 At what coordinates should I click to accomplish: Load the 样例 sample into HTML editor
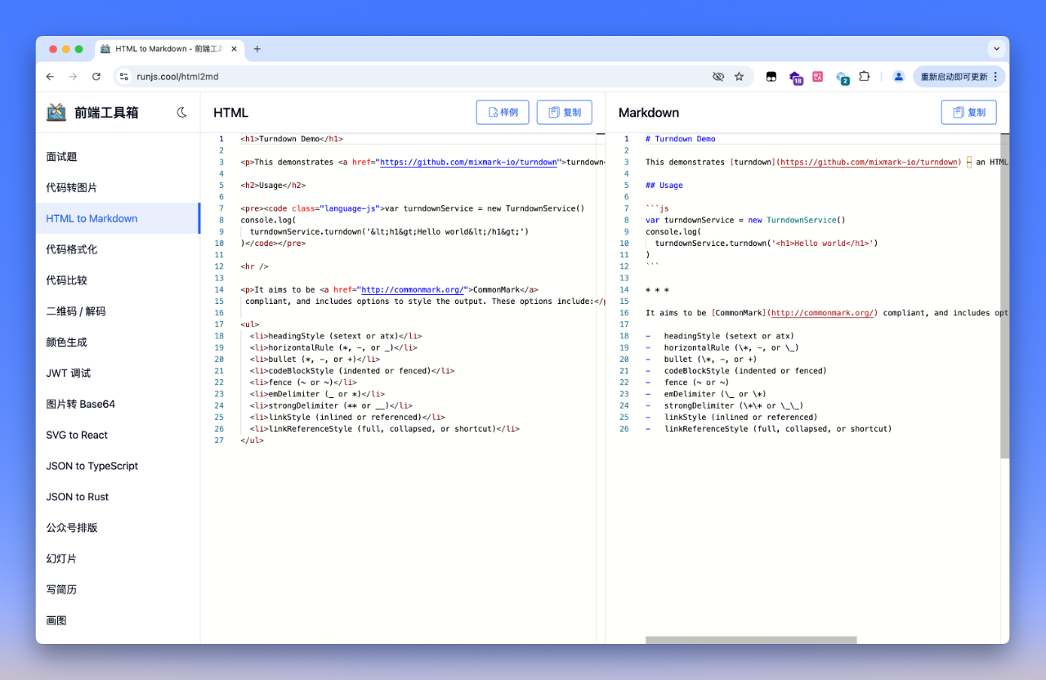click(503, 113)
